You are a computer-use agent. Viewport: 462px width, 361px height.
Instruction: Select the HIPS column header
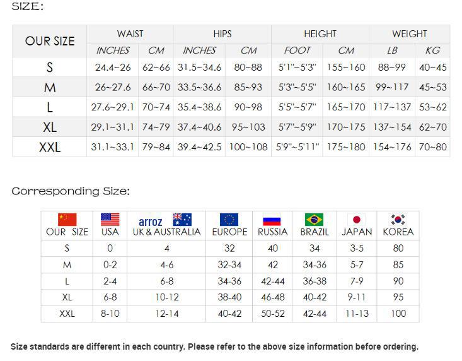point(222,34)
